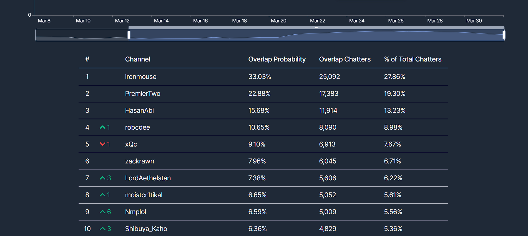Image resolution: width=528 pixels, height=236 pixels.
Task: Select the zackrawrr channel entry
Action: 140,161
